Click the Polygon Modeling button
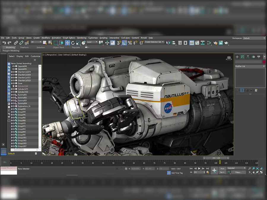Screen dimensions: 267x200 (11, 51)
